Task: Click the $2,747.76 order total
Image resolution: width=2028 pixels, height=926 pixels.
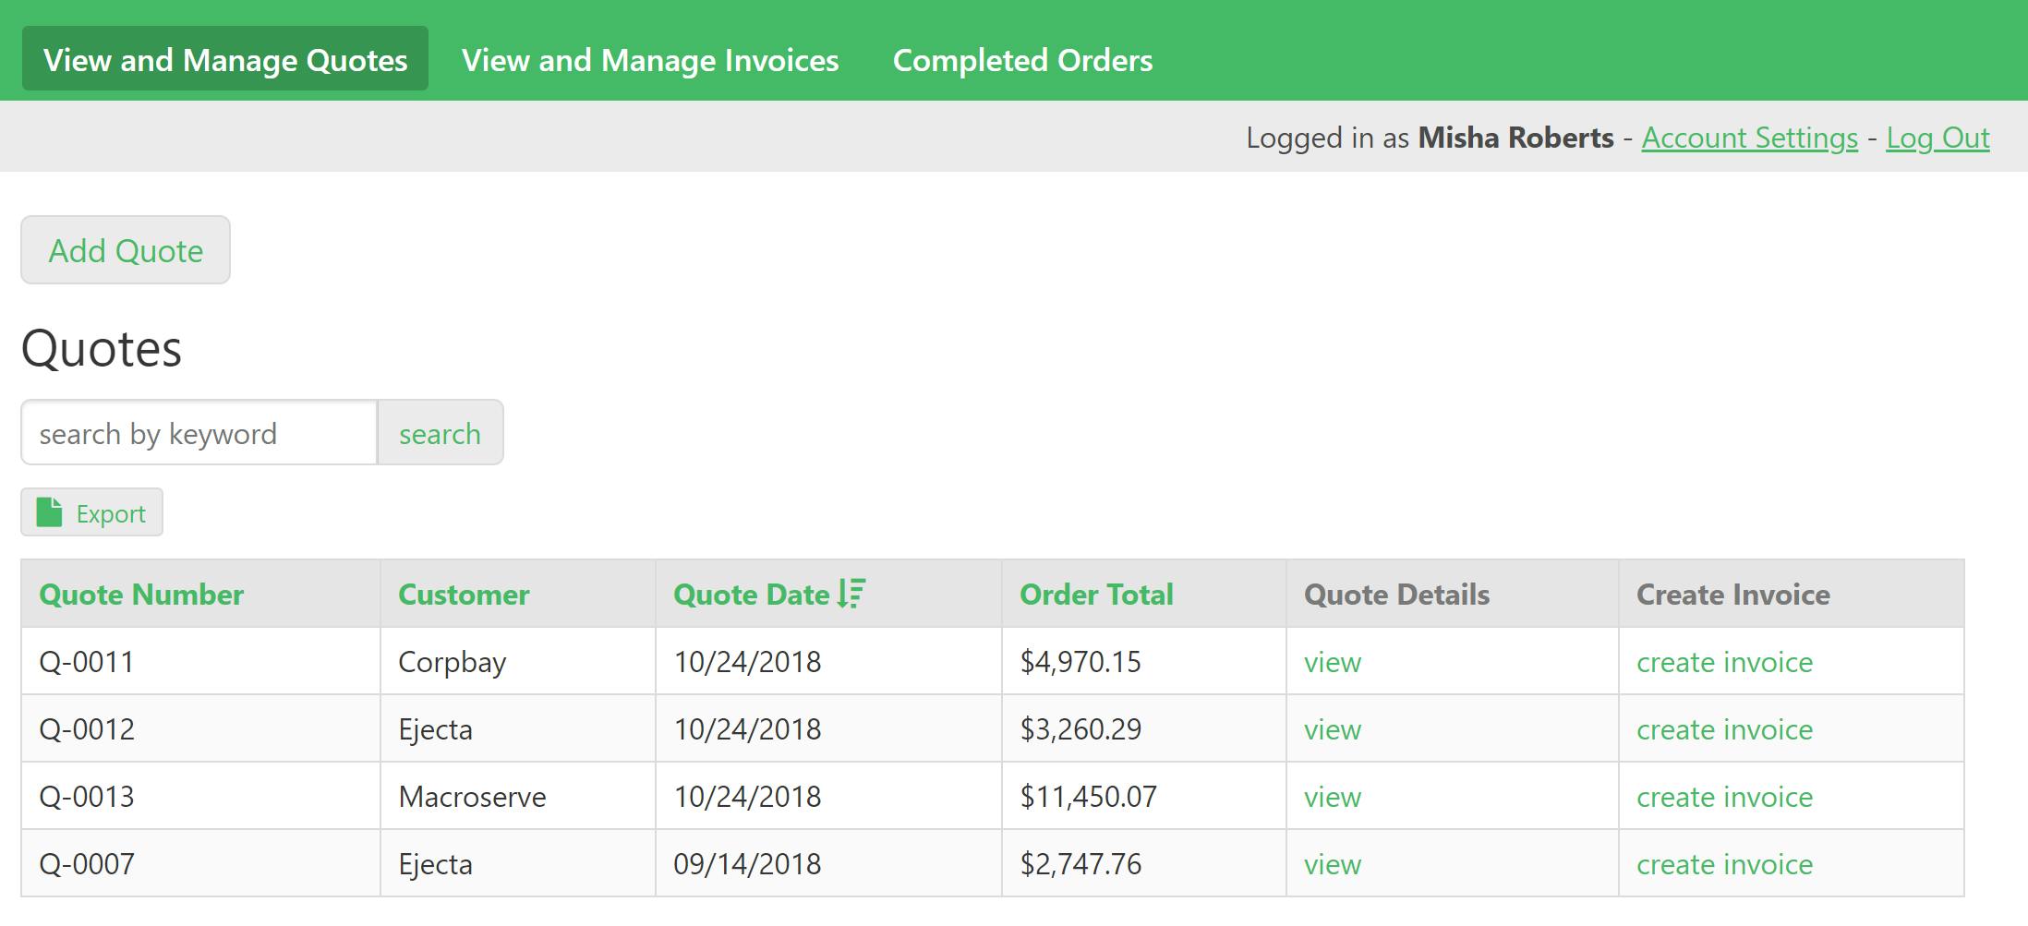Action: click(1080, 864)
